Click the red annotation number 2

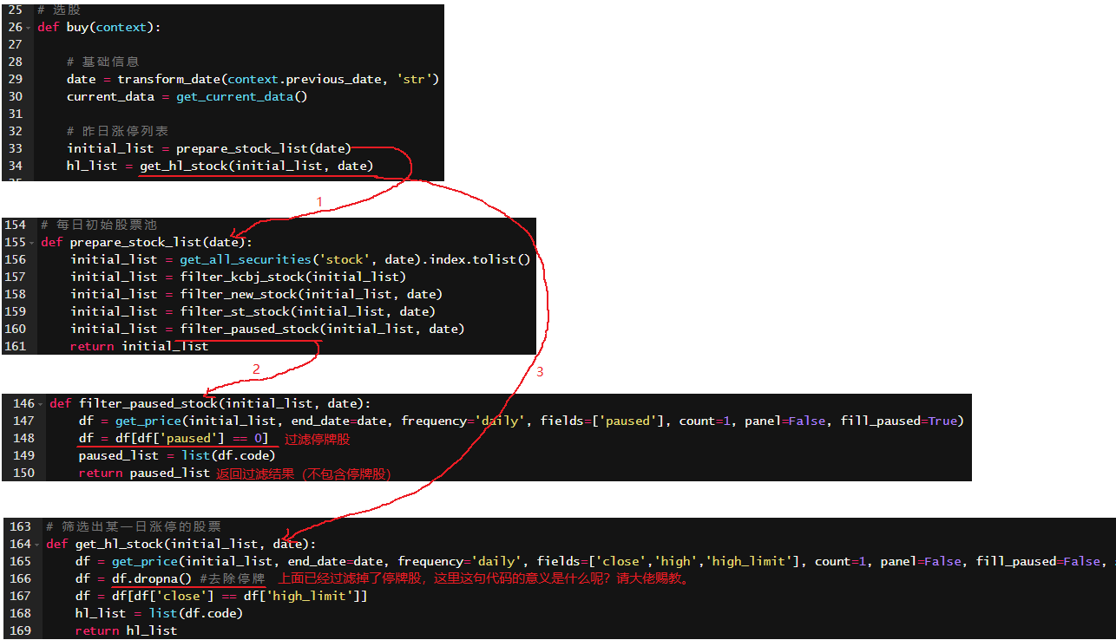click(256, 369)
